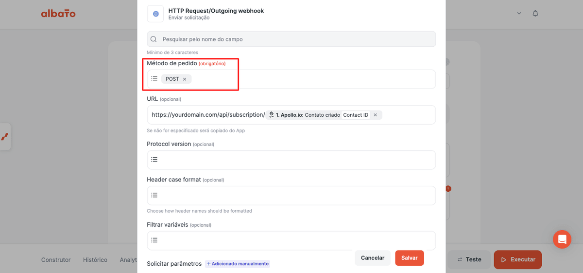Open the Método de pedido dropdown field
Viewport: 583px width, 273px height.
click(x=291, y=79)
